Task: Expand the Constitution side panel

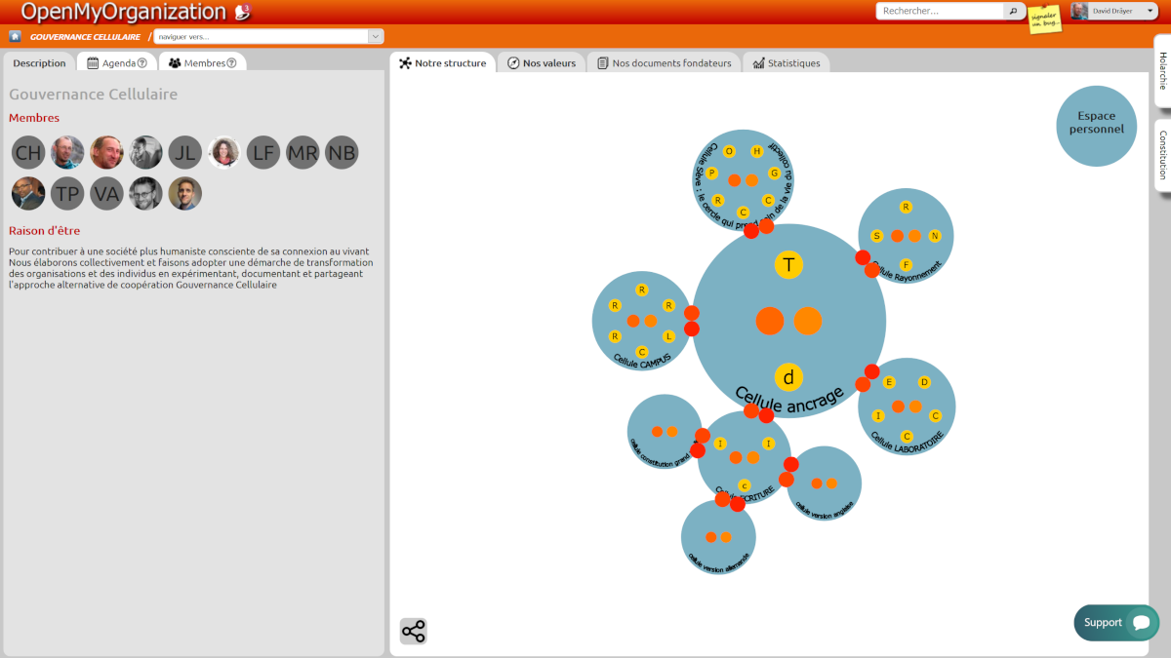Action: coord(1162,155)
